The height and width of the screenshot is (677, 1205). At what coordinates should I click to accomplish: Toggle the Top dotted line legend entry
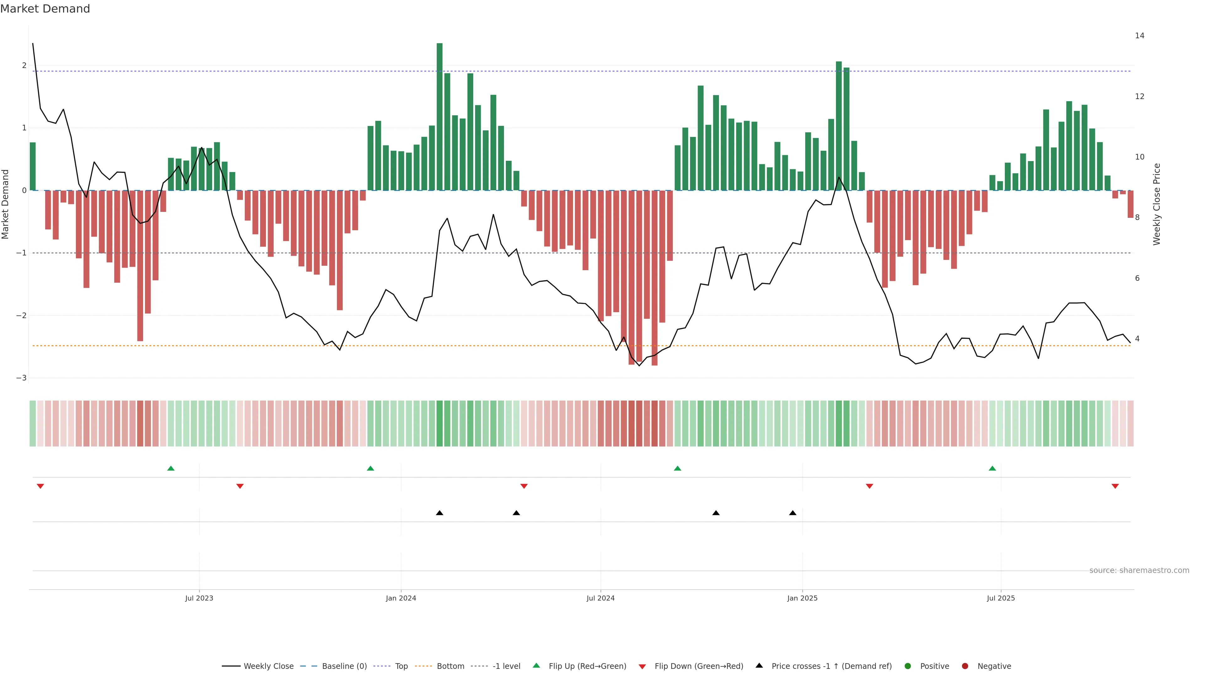[x=401, y=666]
